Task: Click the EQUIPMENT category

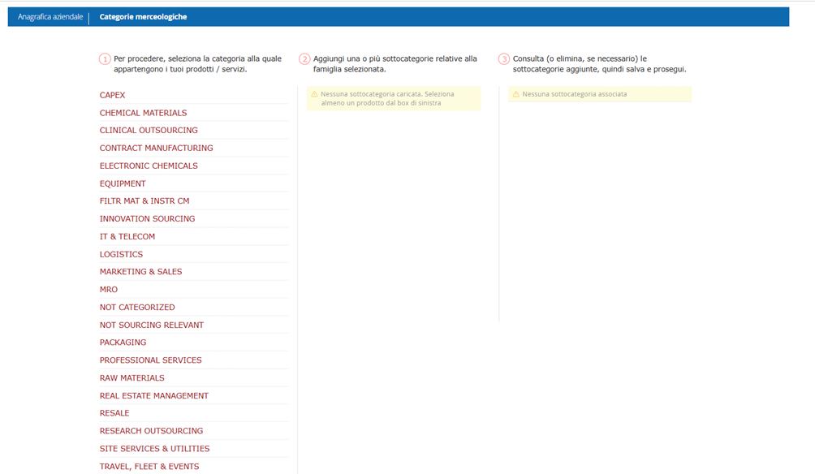Action: click(x=123, y=183)
